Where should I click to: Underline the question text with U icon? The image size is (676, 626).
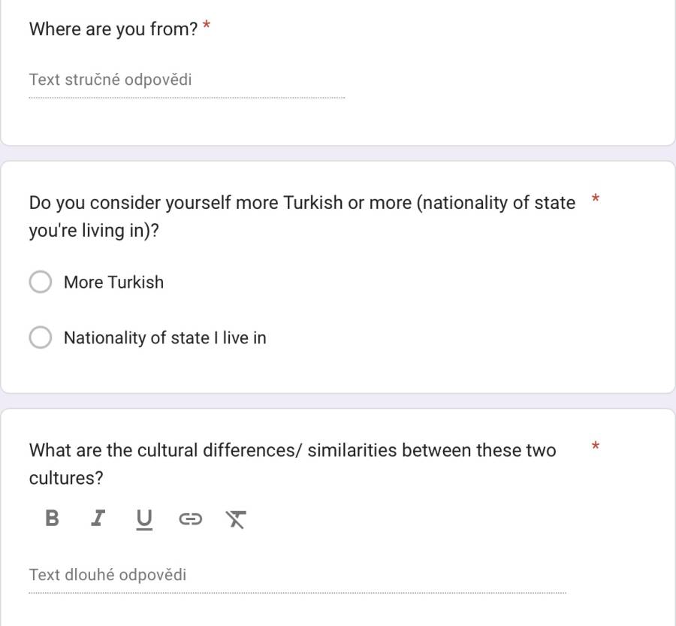[144, 519]
